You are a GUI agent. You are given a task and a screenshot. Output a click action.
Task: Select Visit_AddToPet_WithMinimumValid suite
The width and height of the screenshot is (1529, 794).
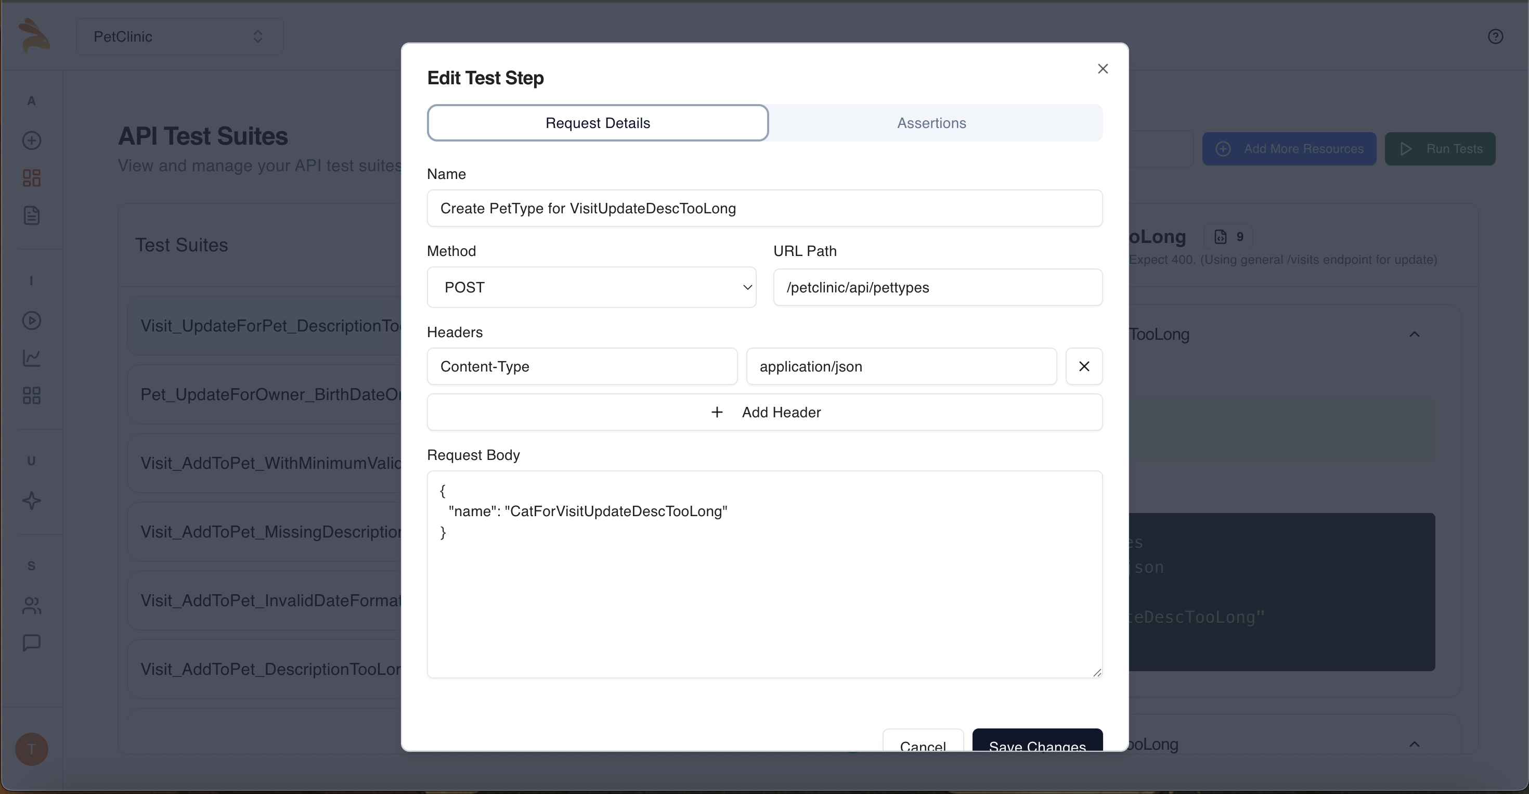265,463
